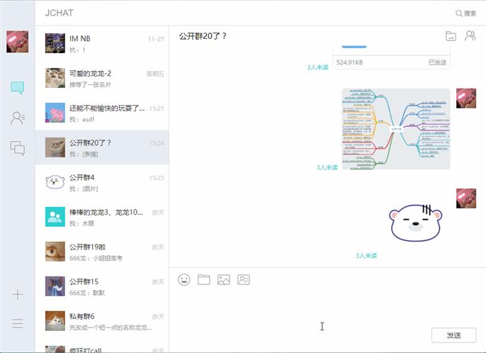Open the mind map image message

coord(396,129)
